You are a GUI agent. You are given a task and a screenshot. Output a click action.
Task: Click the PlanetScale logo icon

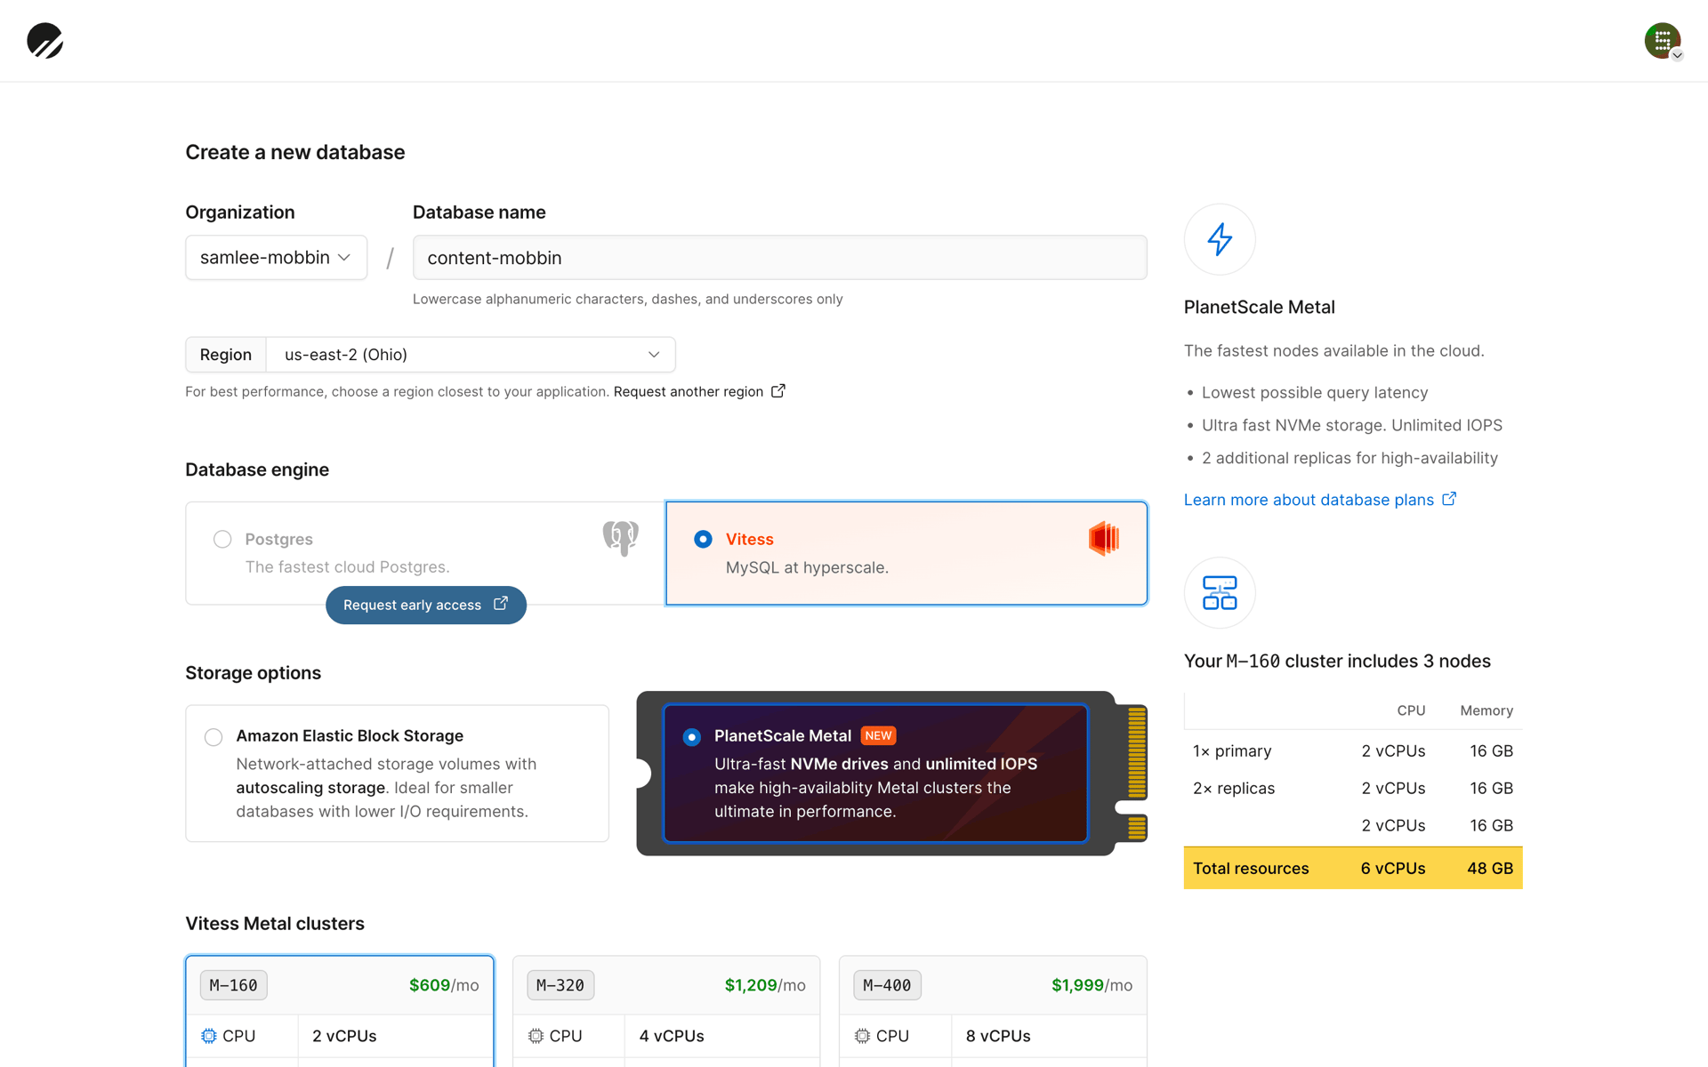44,41
